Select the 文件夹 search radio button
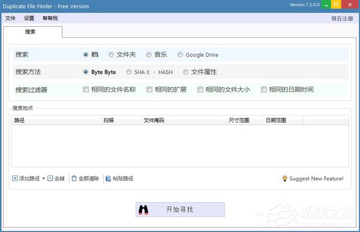The height and width of the screenshot is (232, 360). click(x=111, y=54)
